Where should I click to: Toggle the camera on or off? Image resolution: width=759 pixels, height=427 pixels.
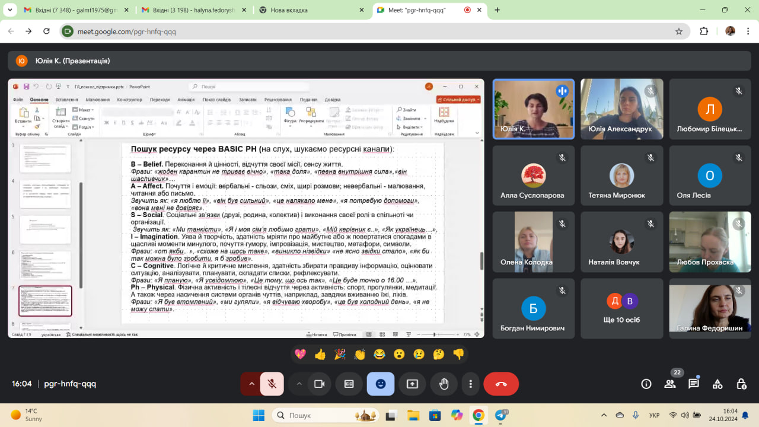pos(319,384)
